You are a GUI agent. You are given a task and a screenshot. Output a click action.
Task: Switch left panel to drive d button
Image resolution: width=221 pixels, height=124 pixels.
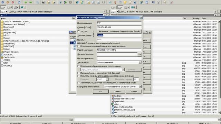point(10,7)
